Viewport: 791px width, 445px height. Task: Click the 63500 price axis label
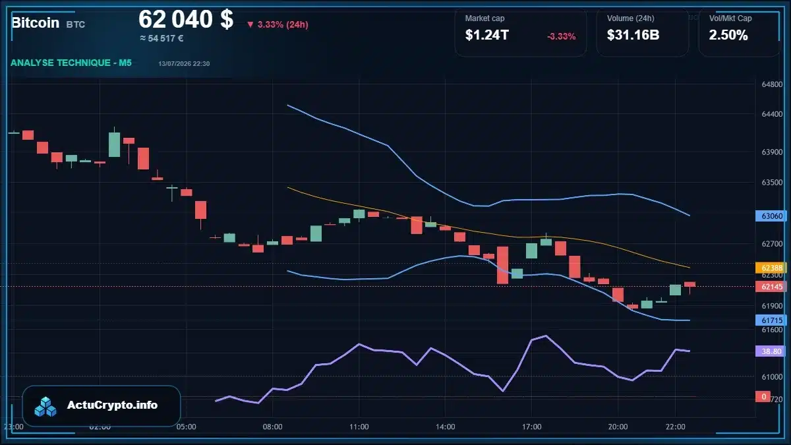tap(772, 182)
